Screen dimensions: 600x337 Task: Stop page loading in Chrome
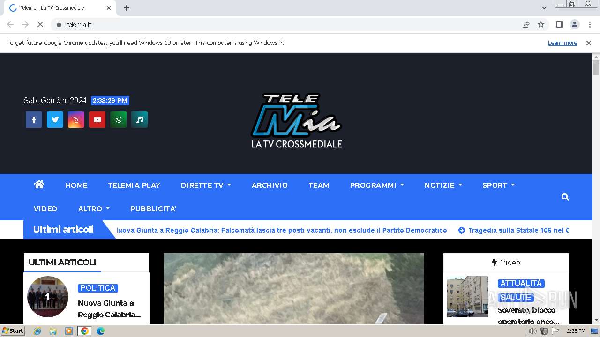click(x=40, y=24)
